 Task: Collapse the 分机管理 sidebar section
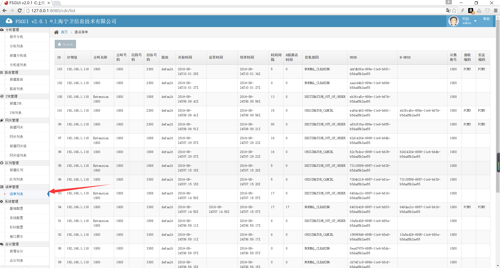(12, 30)
